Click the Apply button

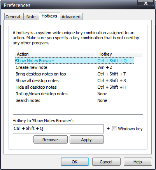pyautogui.click(x=87, y=140)
